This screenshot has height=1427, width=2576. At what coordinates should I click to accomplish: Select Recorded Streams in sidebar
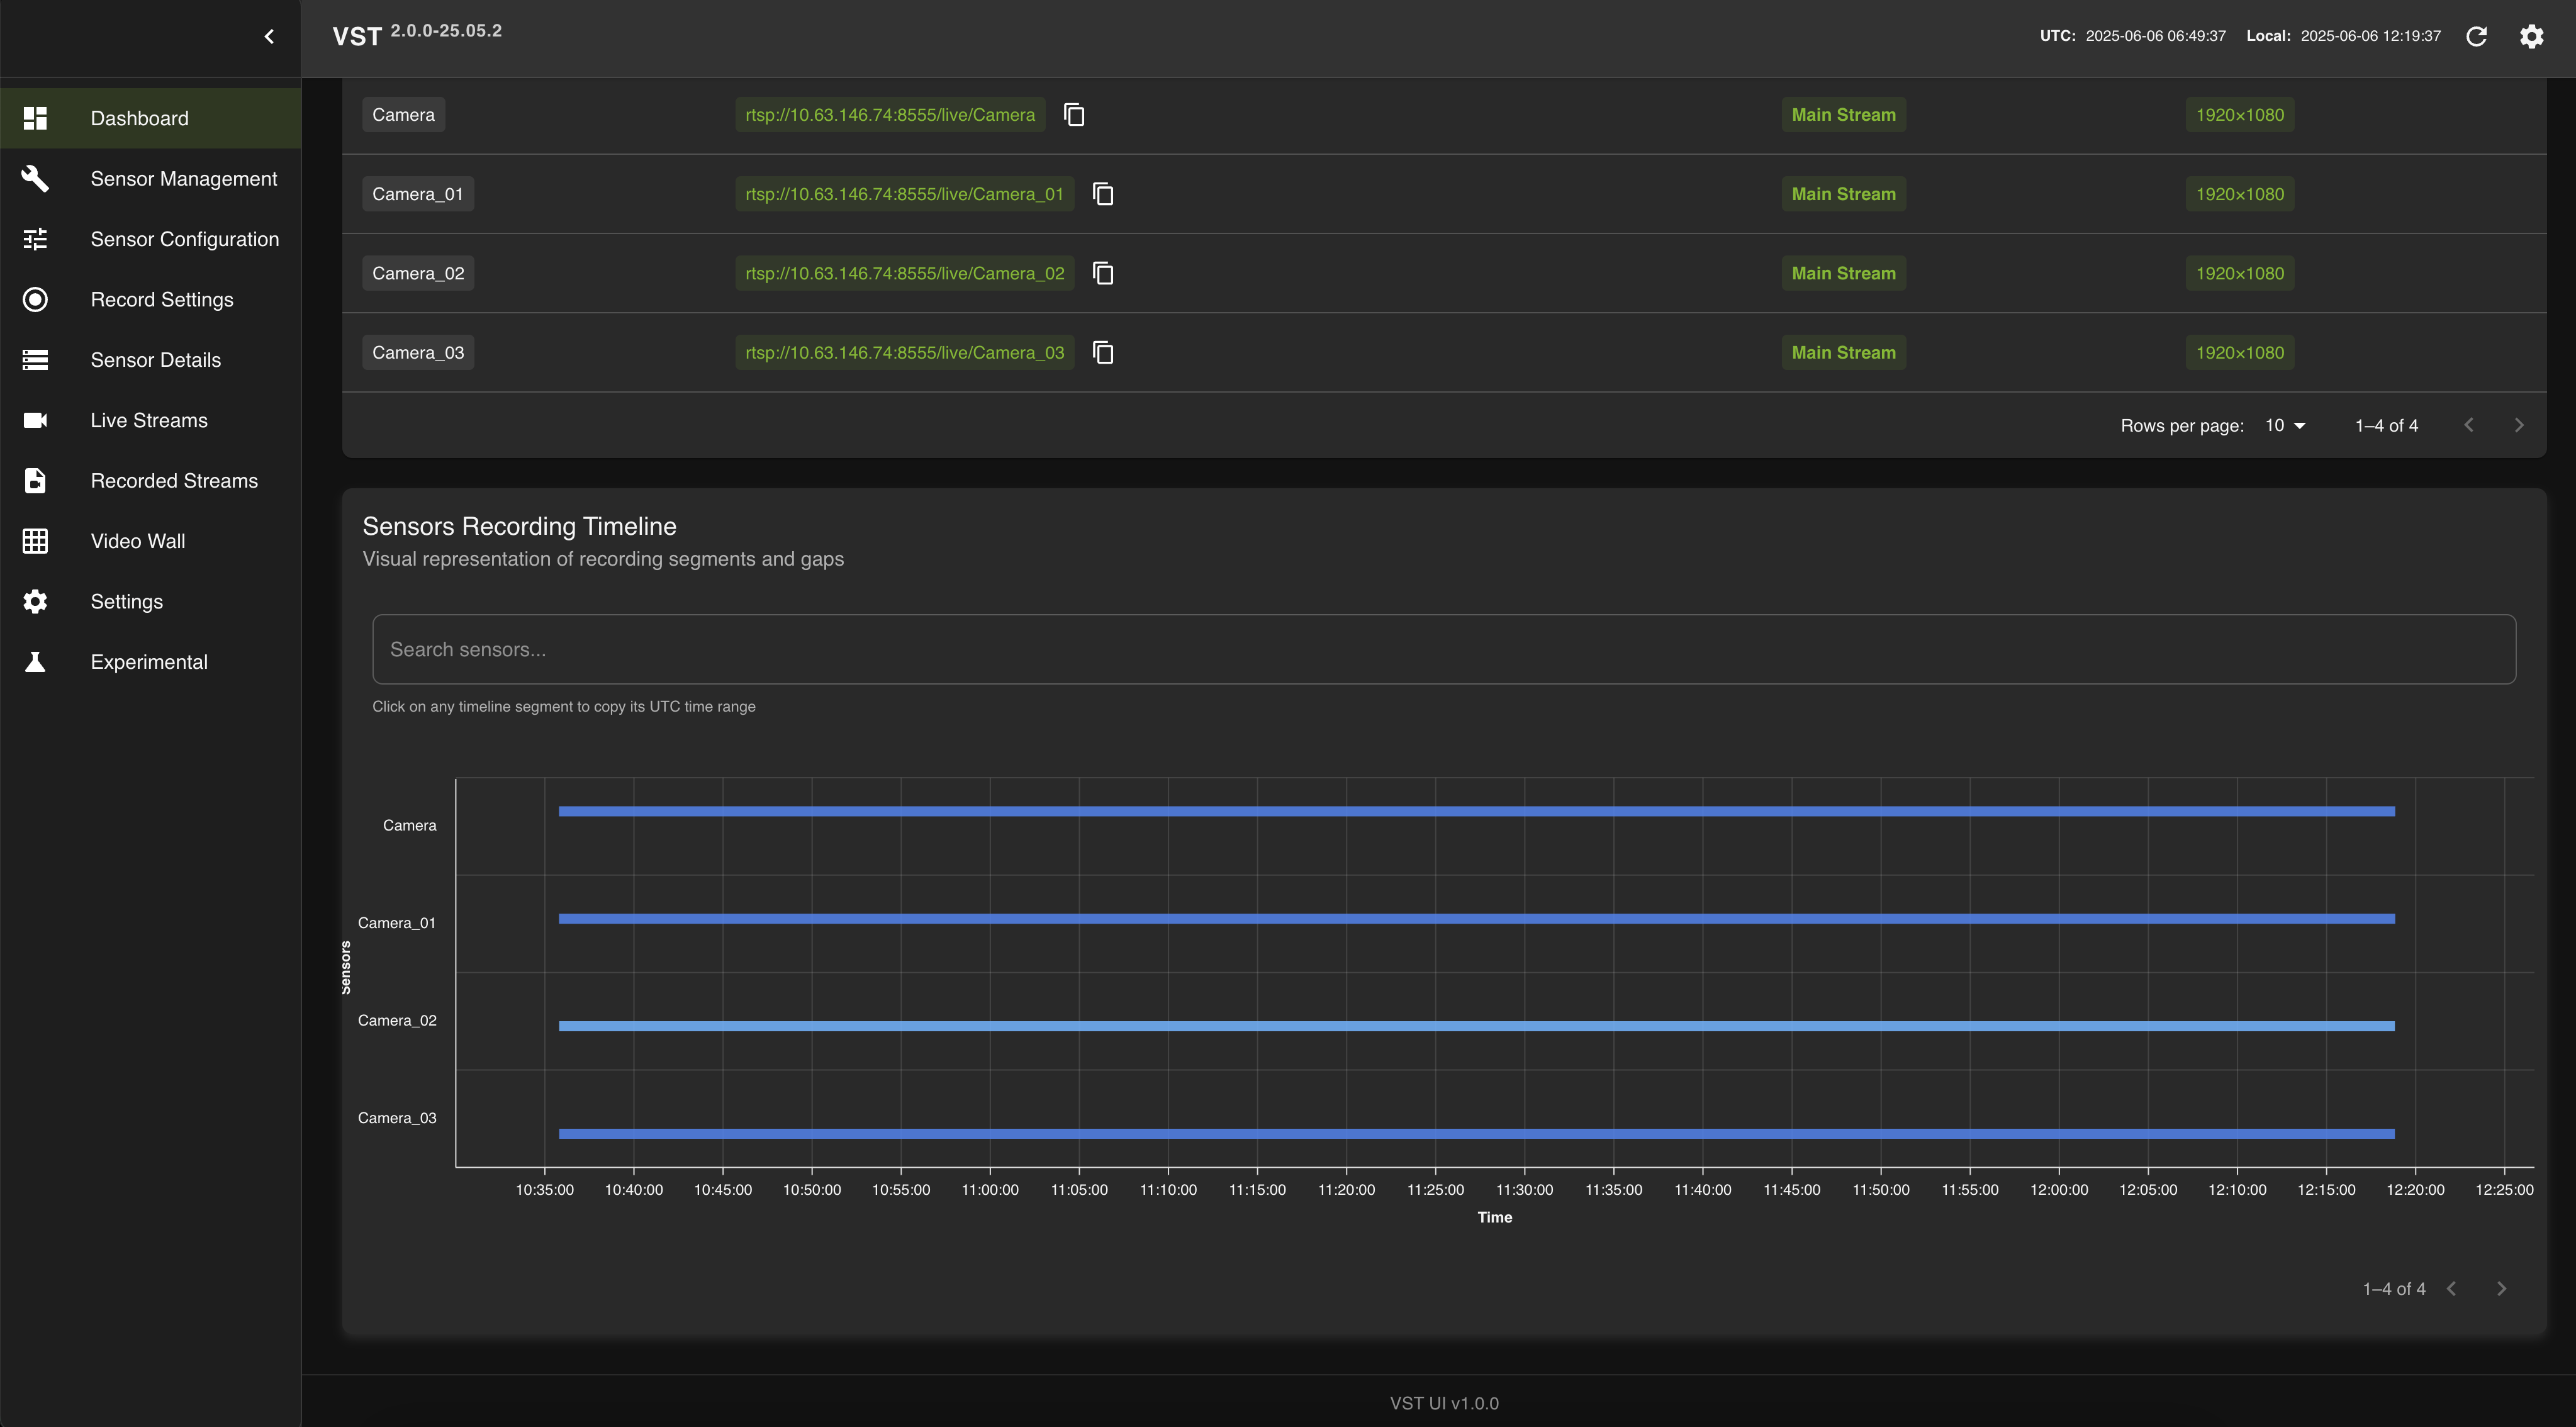[174, 481]
